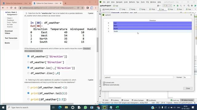This screenshot has width=197, height=110.
Task: Open PyCharm from the taskbar
Action: [105, 107]
